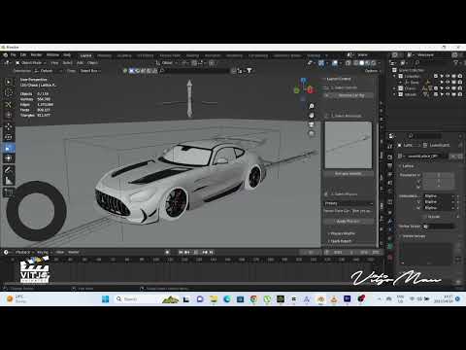
Task: Open the Render menu
Action: pyautogui.click(x=36, y=54)
